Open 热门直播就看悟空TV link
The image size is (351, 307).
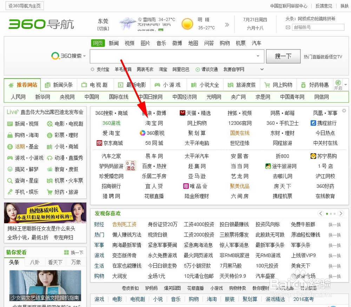point(323,57)
